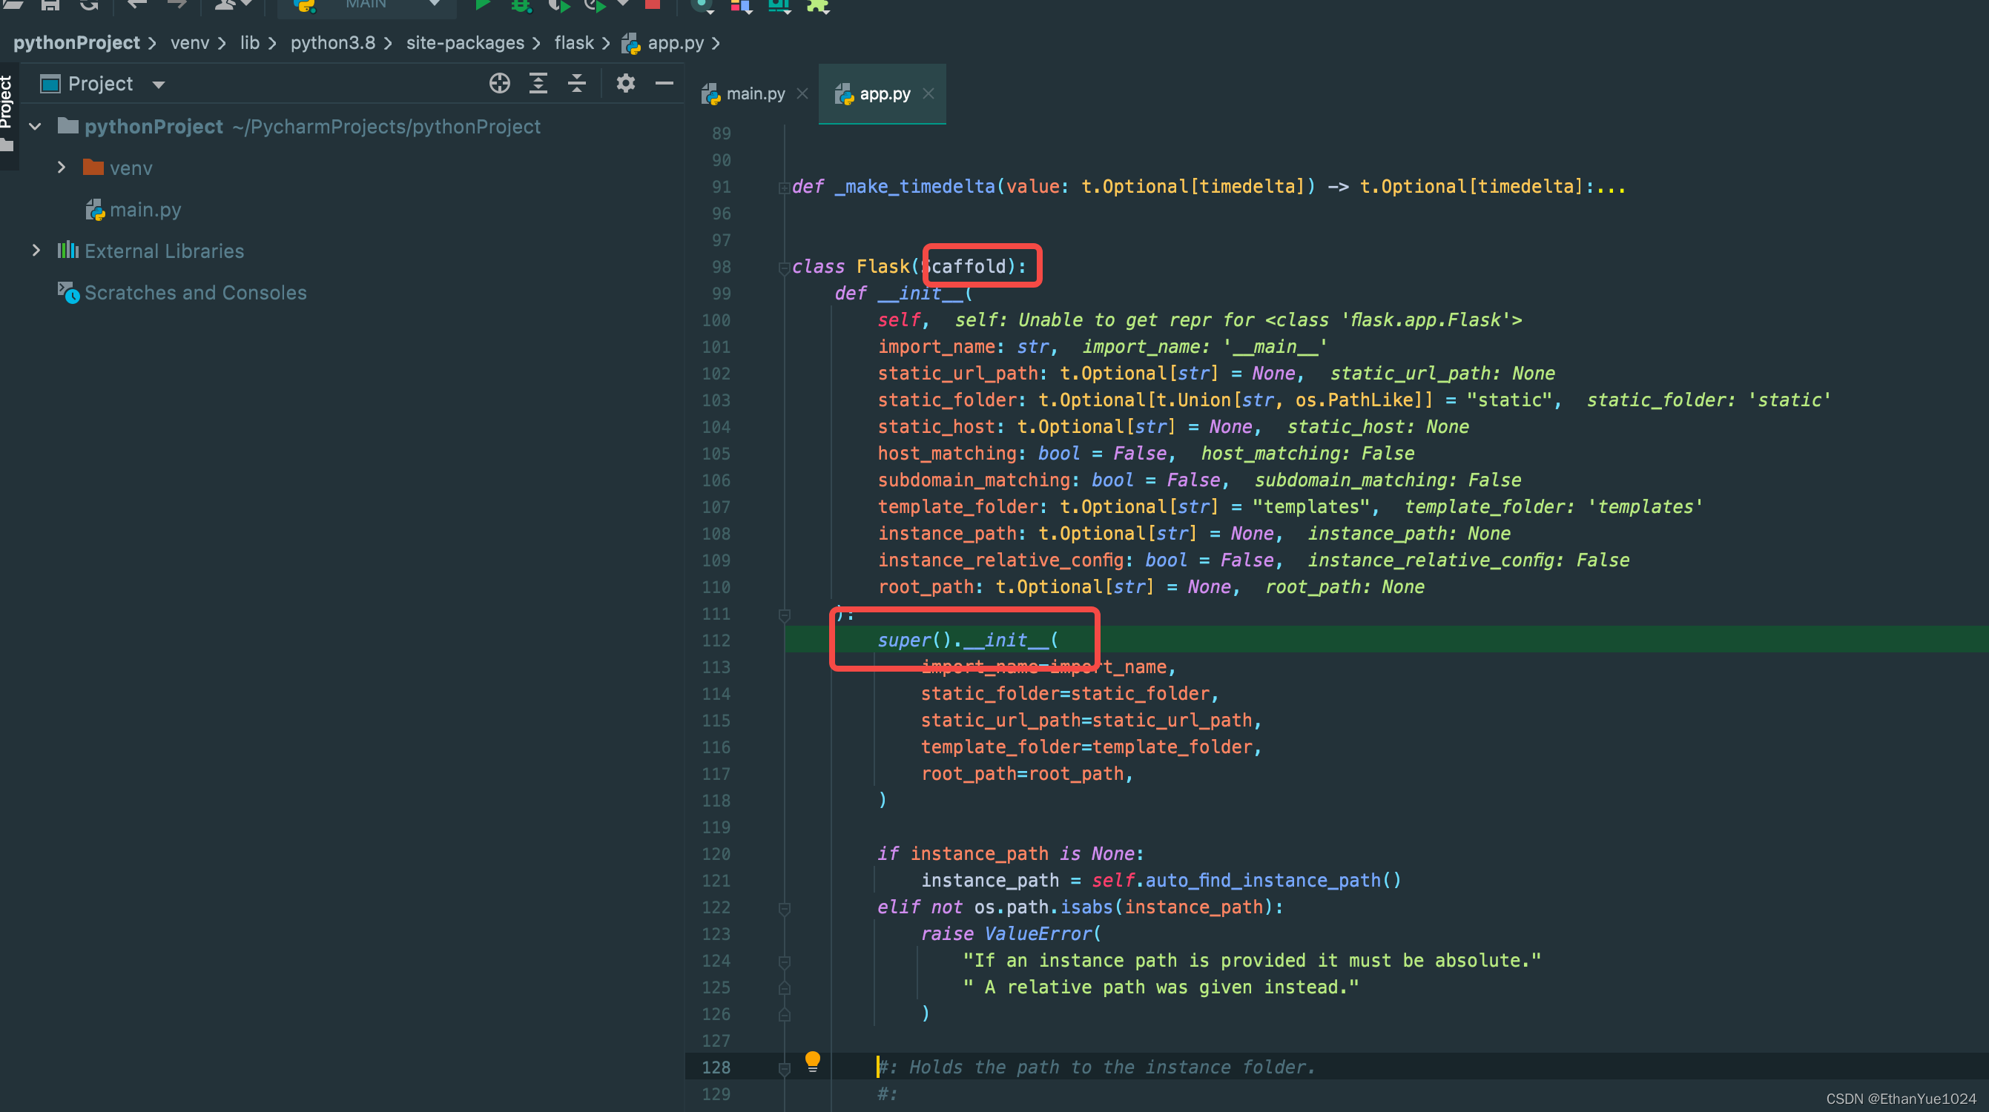Toggle fold marker at line 126
The image size is (1989, 1112).
pyautogui.click(x=784, y=1015)
